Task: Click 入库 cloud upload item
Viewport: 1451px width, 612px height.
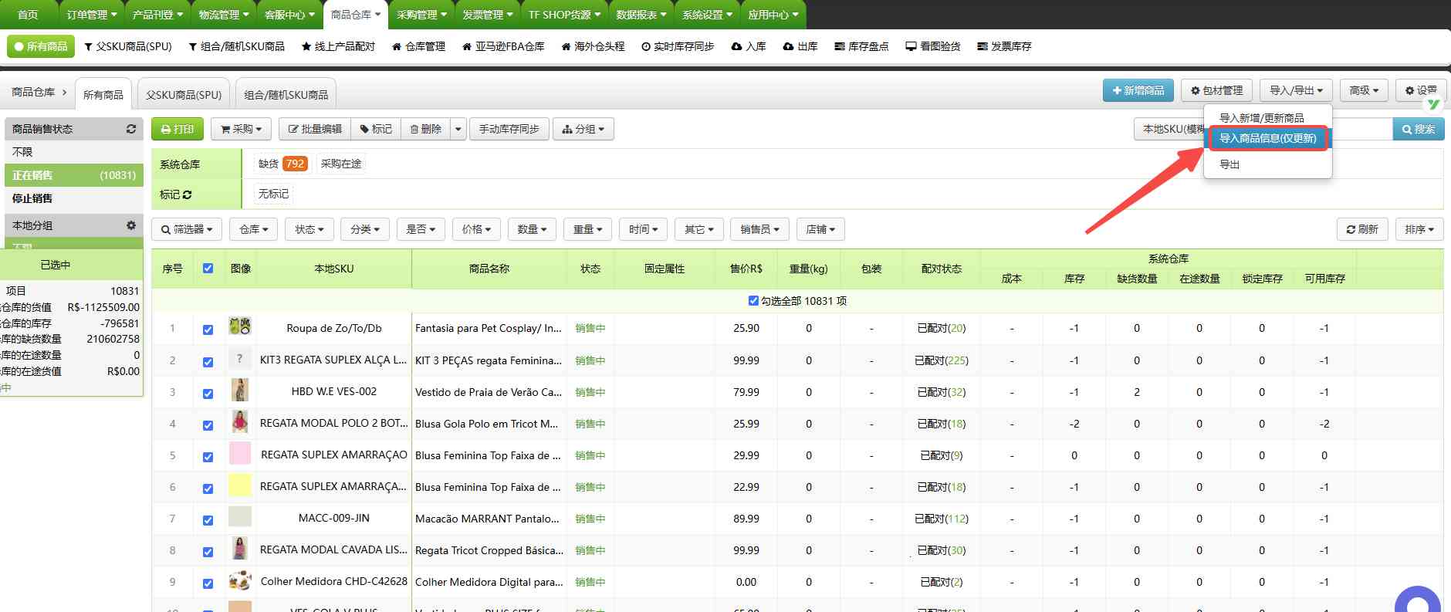Action: point(749,46)
